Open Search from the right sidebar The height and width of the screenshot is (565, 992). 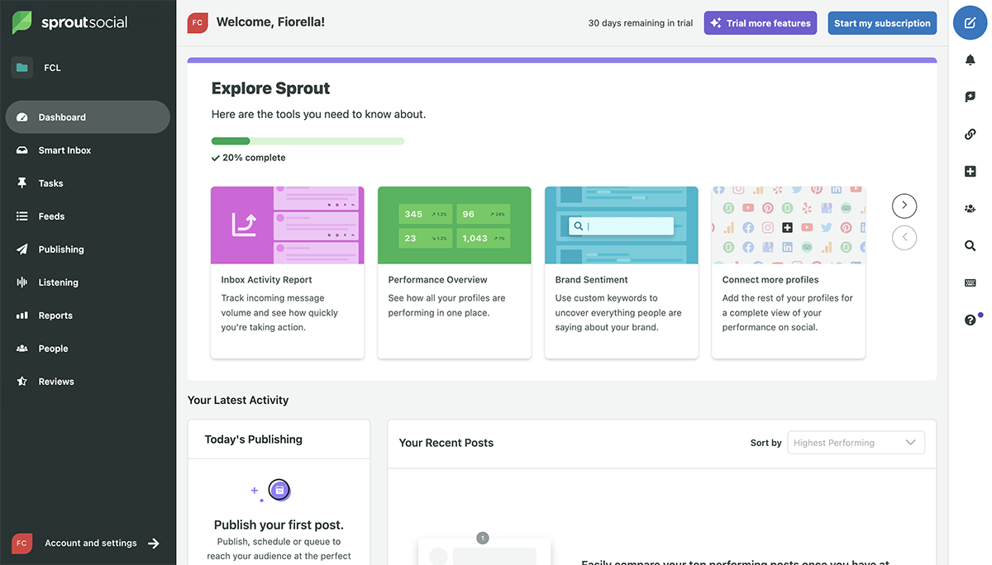tap(970, 245)
